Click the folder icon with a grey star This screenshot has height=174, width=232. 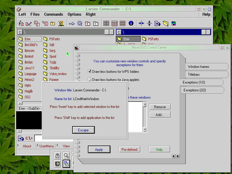tap(96, 23)
